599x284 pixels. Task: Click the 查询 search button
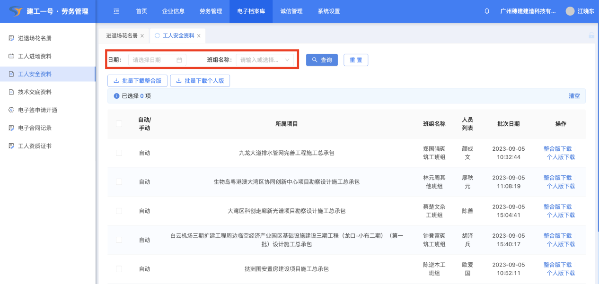pos(322,60)
